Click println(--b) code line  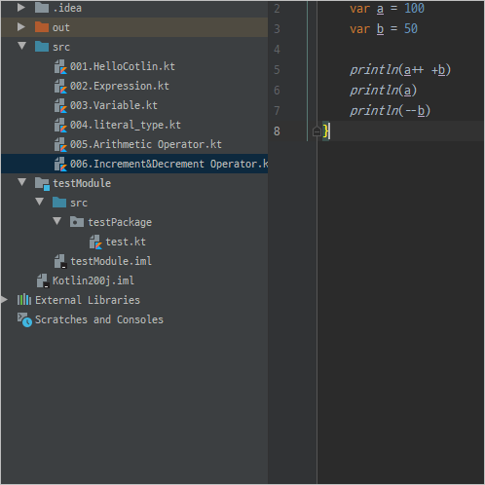click(x=390, y=111)
